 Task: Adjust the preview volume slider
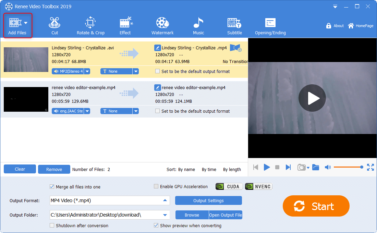click(x=348, y=167)
